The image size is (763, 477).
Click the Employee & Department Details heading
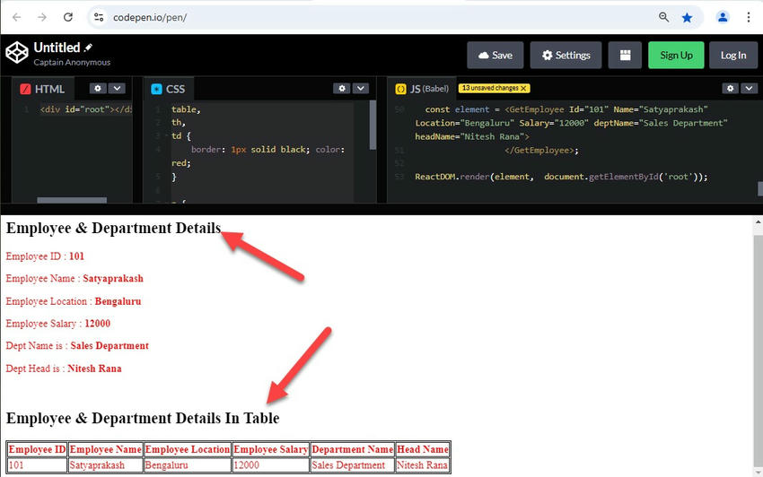click(x=113, y=228)
